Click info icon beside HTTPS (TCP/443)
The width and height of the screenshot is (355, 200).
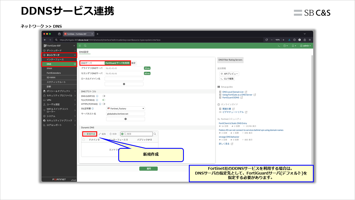point(100,104)
